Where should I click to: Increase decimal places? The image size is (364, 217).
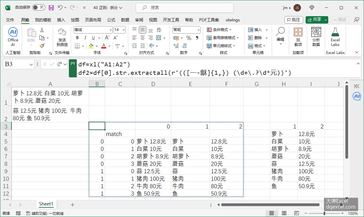(176, 46)
